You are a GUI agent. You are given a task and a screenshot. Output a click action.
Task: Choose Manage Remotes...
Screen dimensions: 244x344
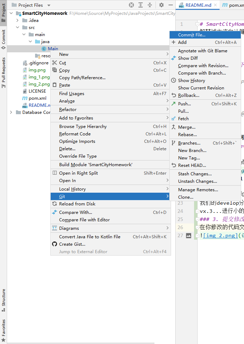pyautogui.click(x=205, y=190)
